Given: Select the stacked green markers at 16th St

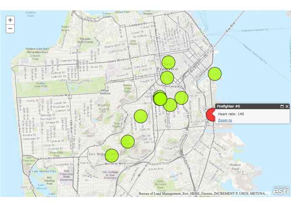Looking at the screenshot, I should click(x=160, y=98).
